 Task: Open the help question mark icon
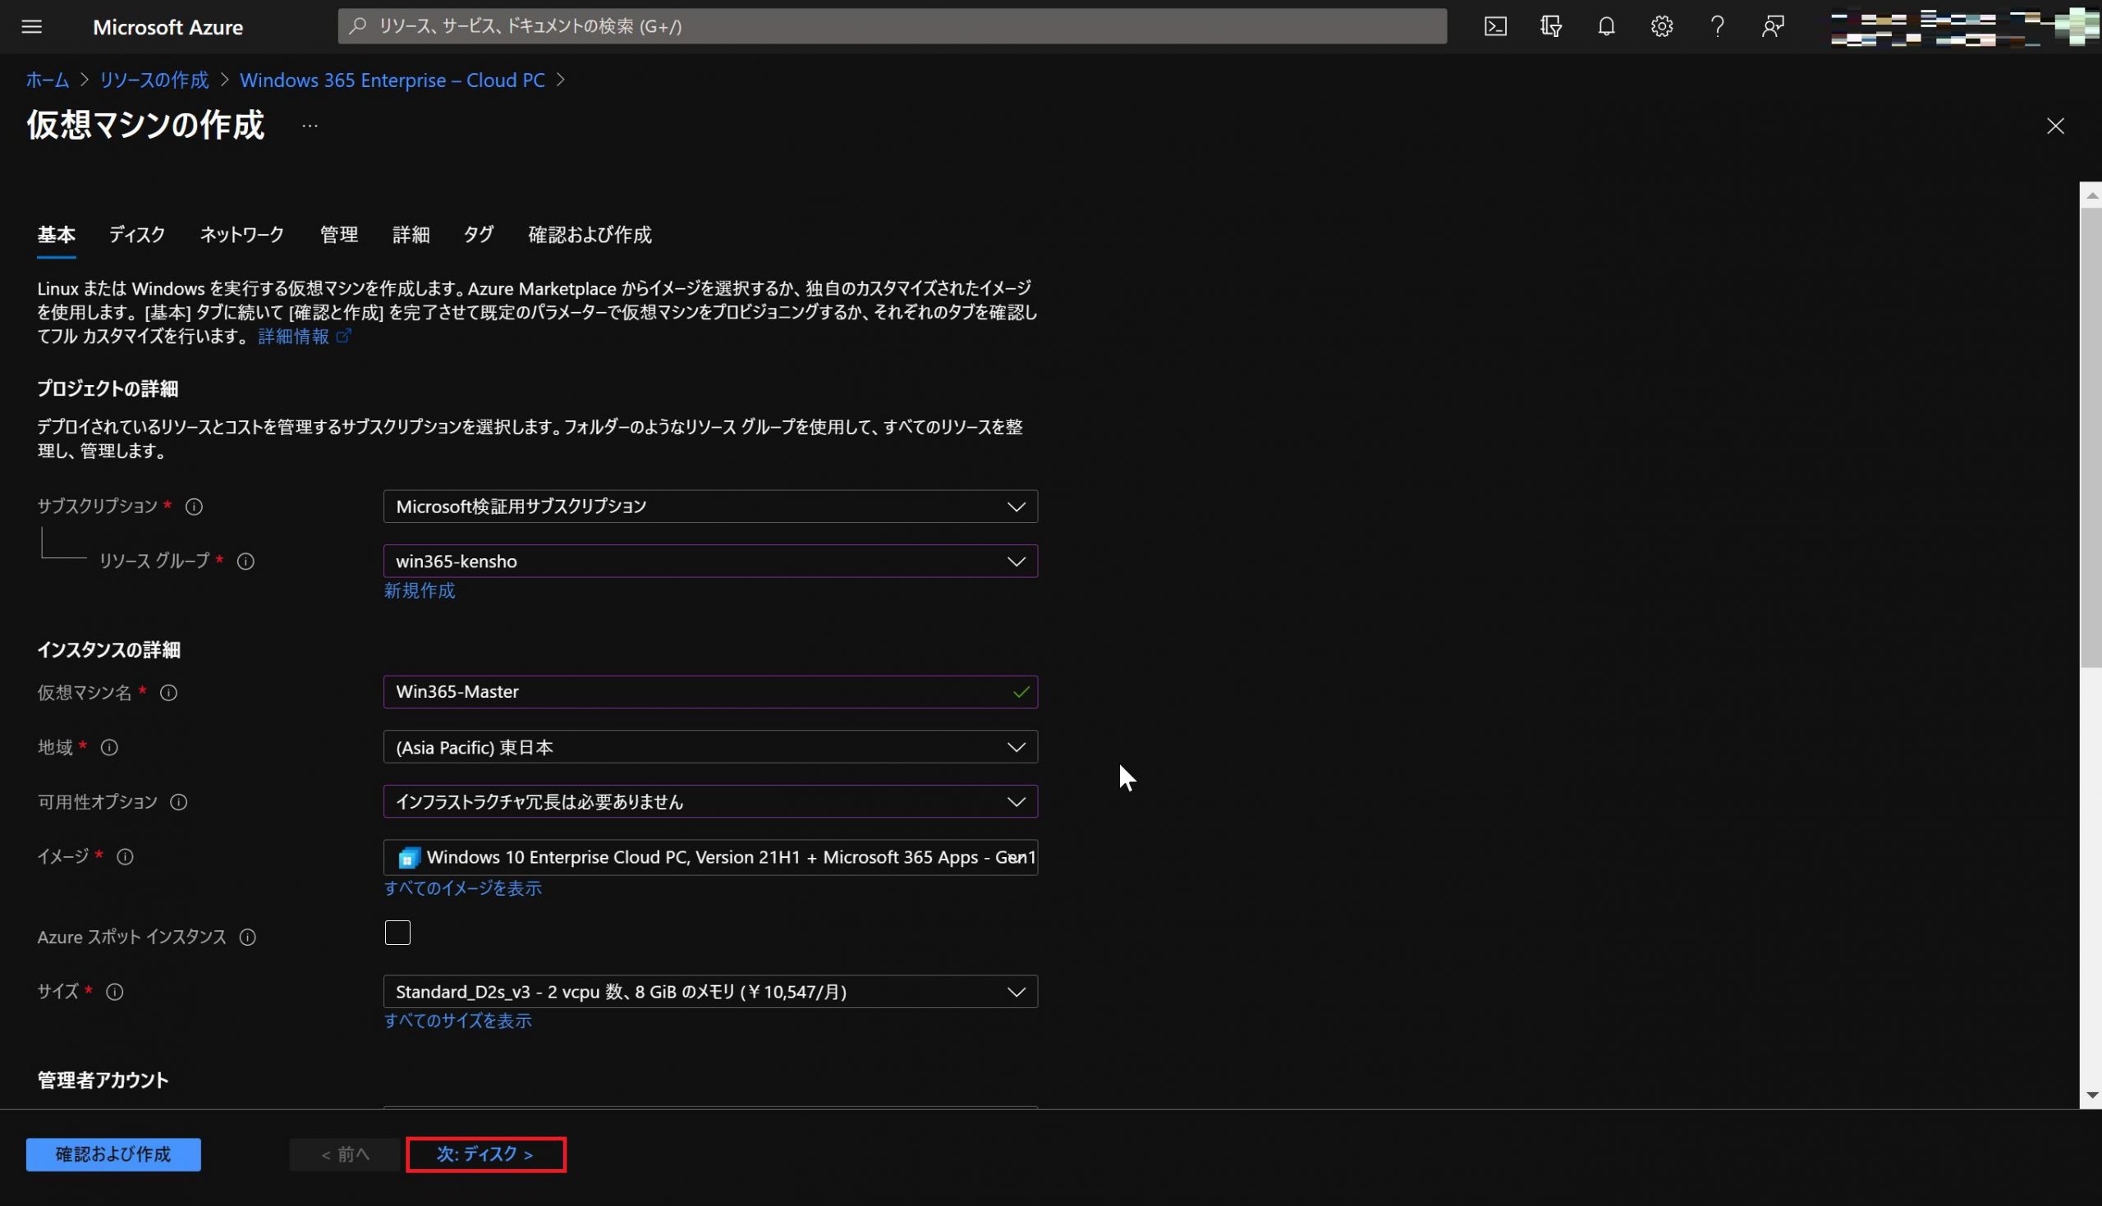tap(1717, 26)
